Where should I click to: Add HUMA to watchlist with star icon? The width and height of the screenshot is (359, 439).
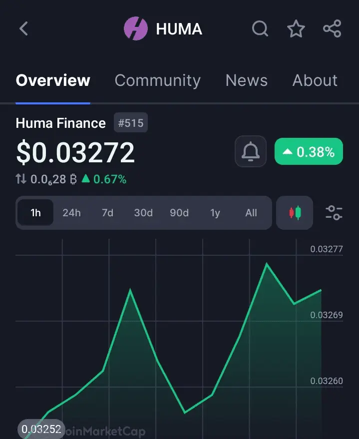tap(296, 28)
